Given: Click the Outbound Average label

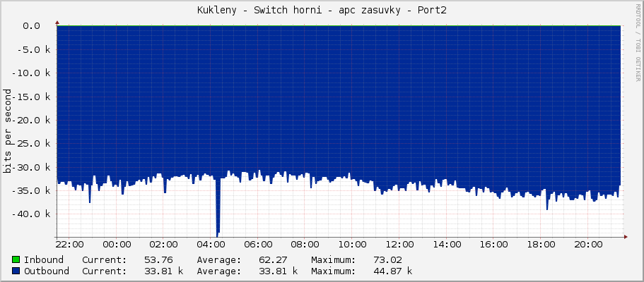Looking at the screenshot, I should 218,271.
